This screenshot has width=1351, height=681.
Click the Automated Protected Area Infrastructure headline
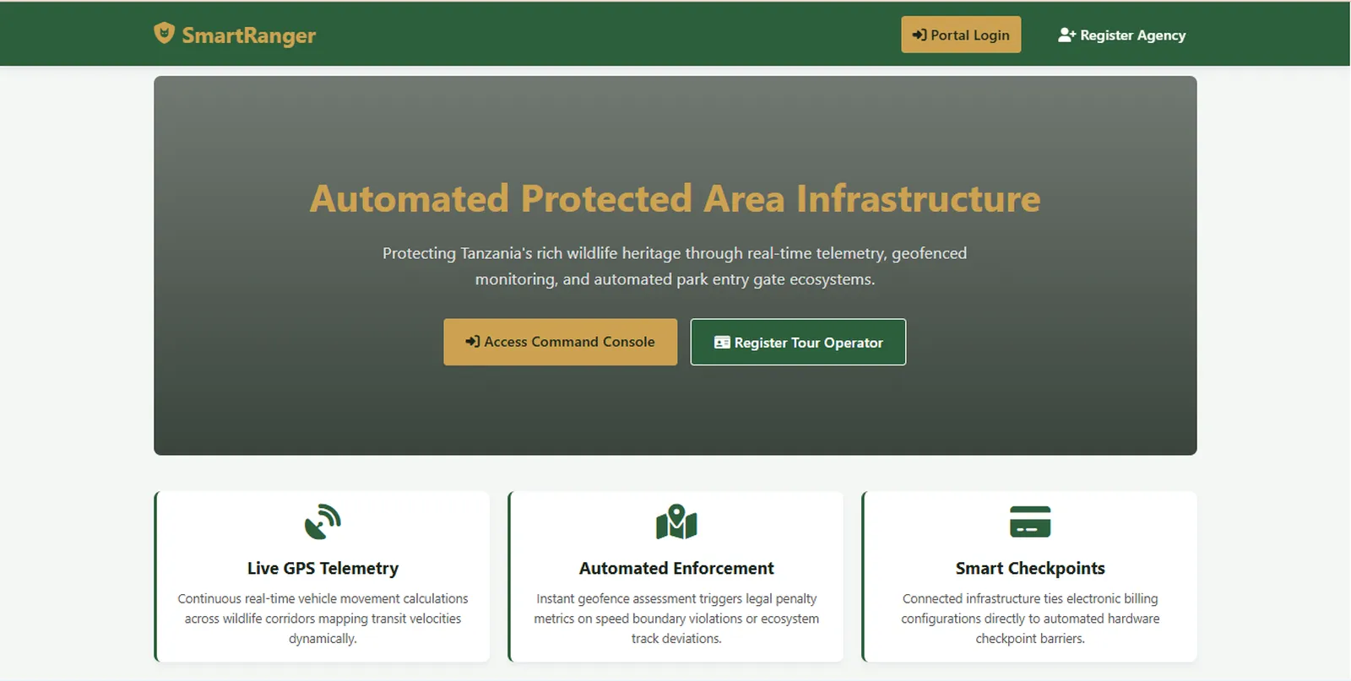click(675, 199)
